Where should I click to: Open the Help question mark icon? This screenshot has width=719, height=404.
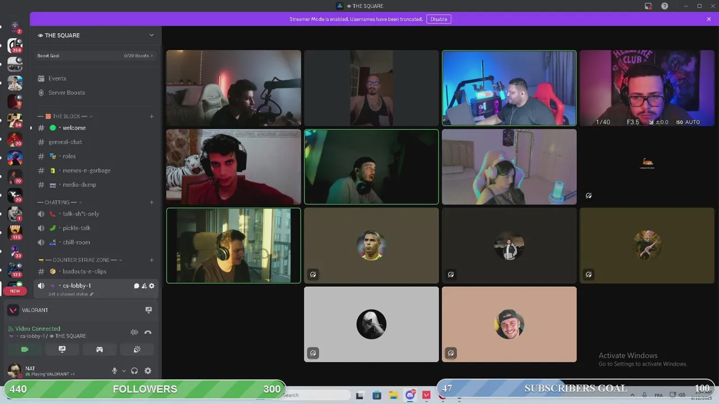665,6
